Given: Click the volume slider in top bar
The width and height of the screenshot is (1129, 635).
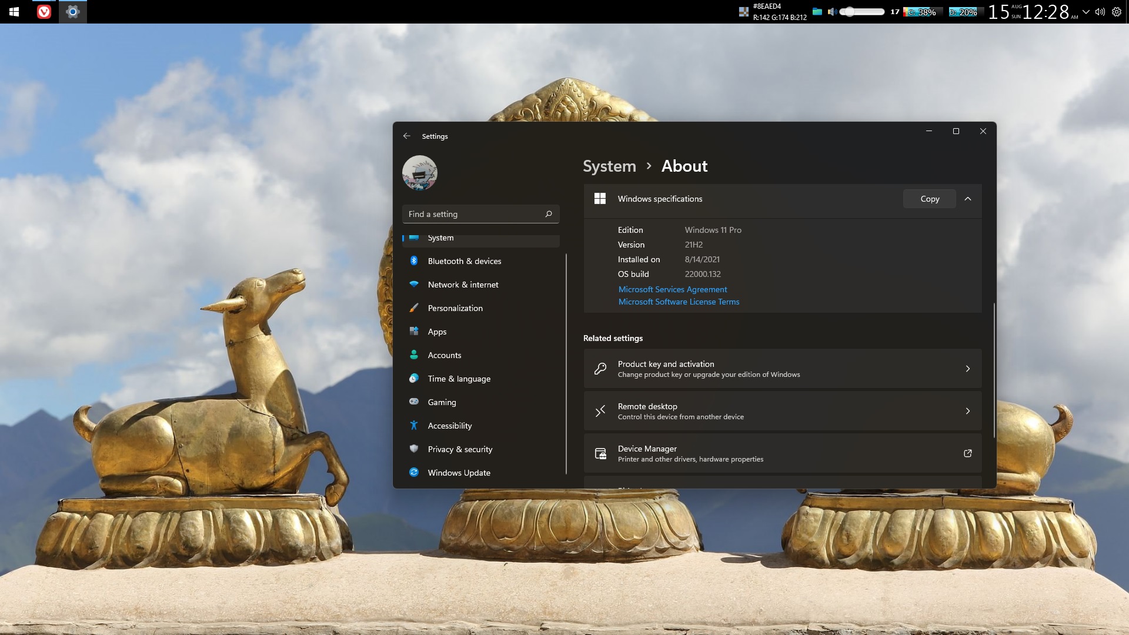Looking at the screenshot, I should (862, 12).
